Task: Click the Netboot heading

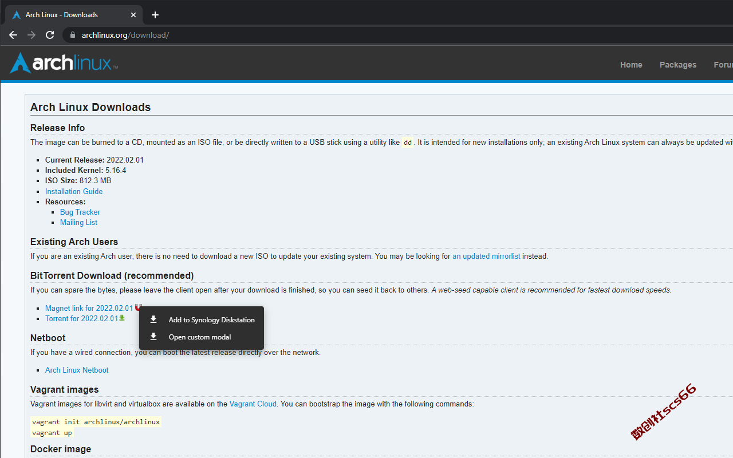Action: (48, 338)
